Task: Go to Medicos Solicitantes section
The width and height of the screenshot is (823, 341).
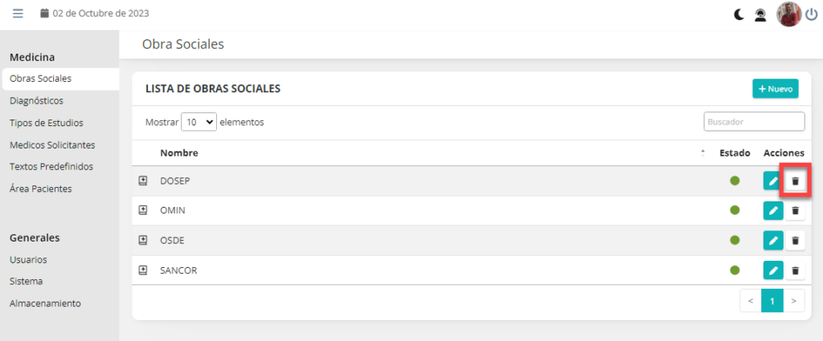Action: coord(52,145)
